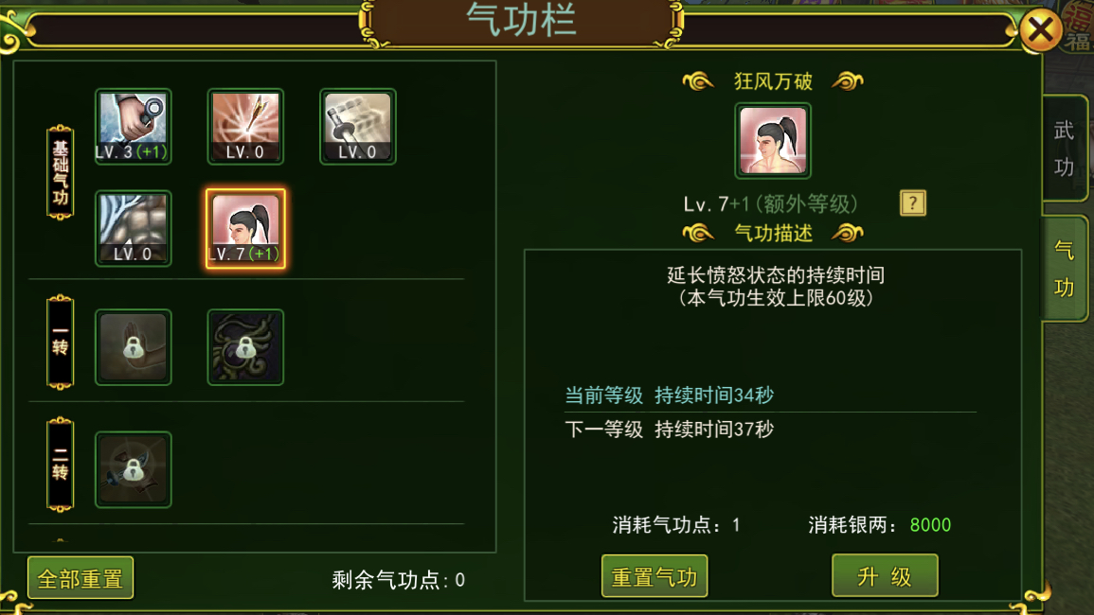Close the 气功栏 window
1094x615 pixels.
coord(1040,30)
